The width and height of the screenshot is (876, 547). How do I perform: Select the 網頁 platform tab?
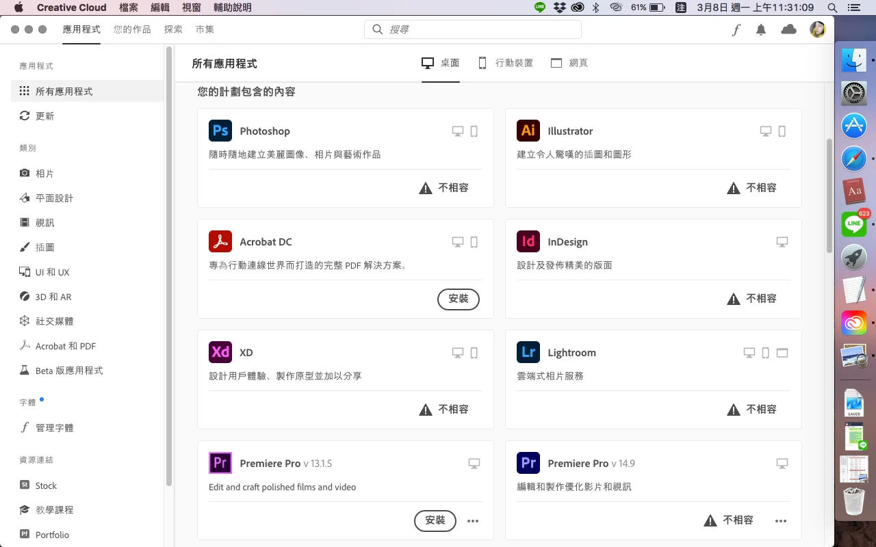pos(569,63)
